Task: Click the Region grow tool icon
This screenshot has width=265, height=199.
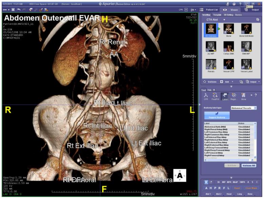Action: pyautogui.click(x=234, y=96)
